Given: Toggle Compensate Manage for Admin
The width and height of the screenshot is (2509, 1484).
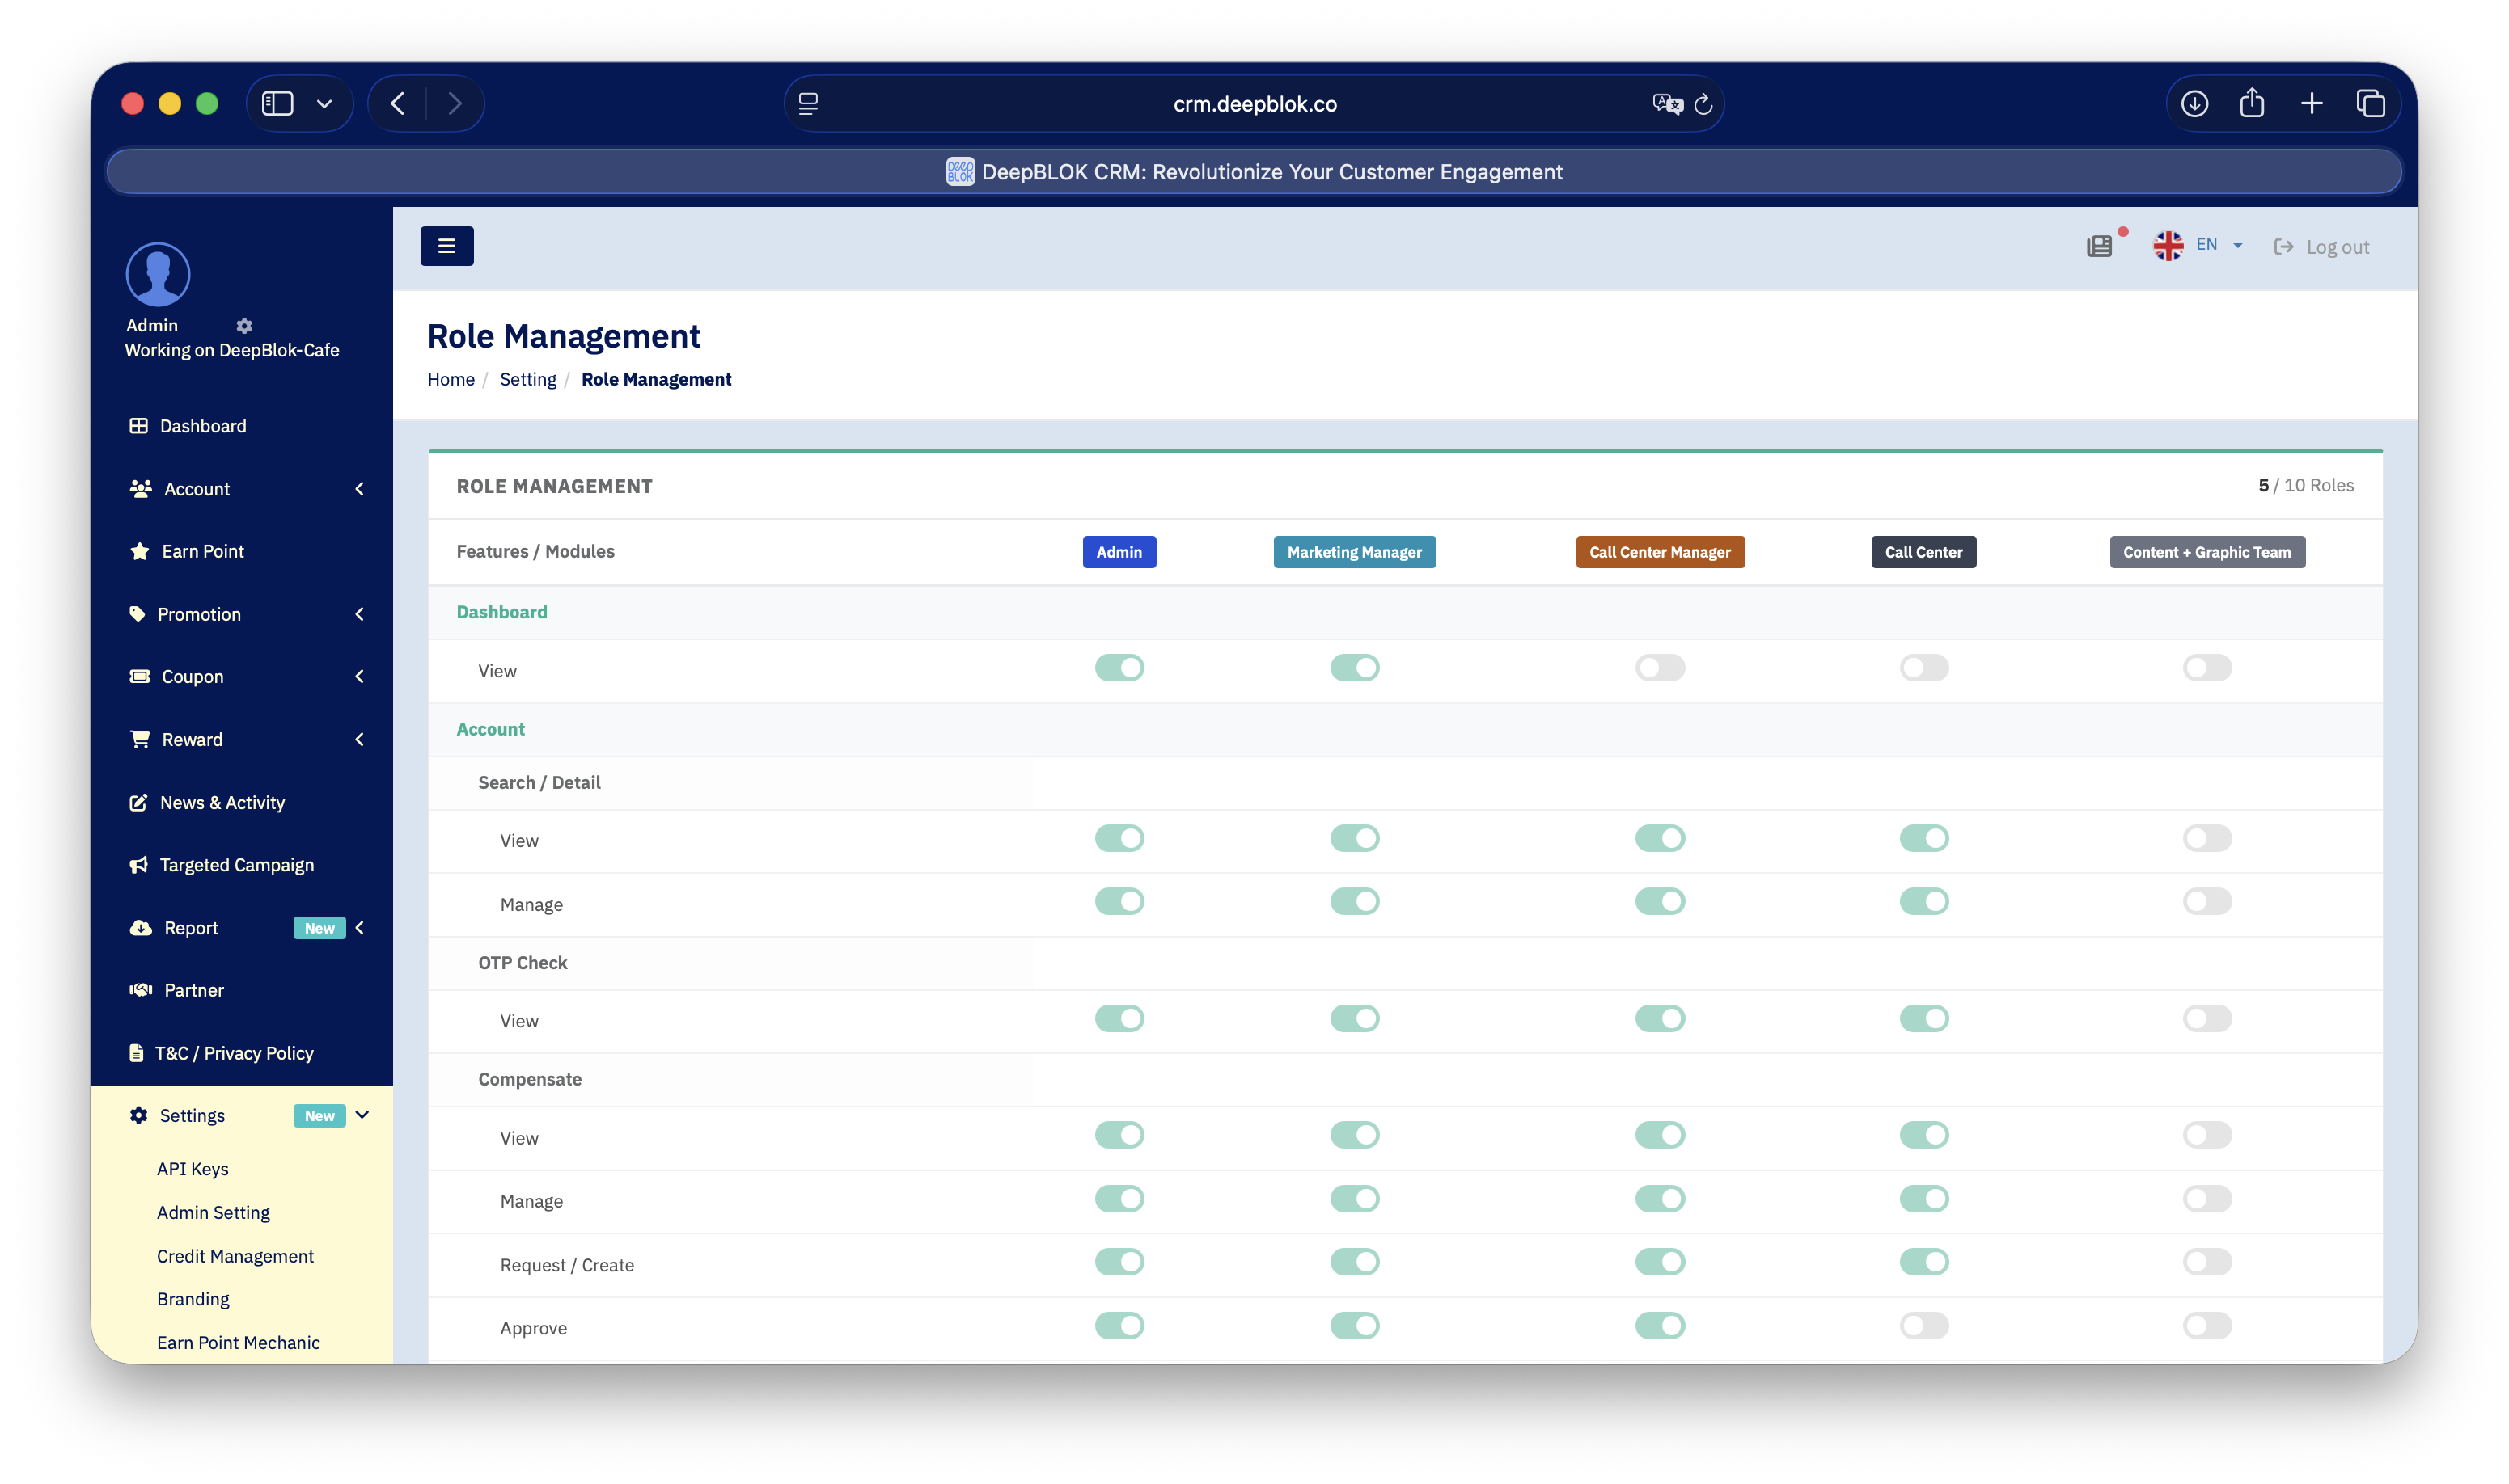Looking at the screenshot, I should pos(1119,1199).
